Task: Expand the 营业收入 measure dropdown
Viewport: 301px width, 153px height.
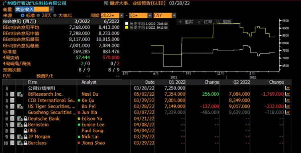Action: click(x=51, y=9)
